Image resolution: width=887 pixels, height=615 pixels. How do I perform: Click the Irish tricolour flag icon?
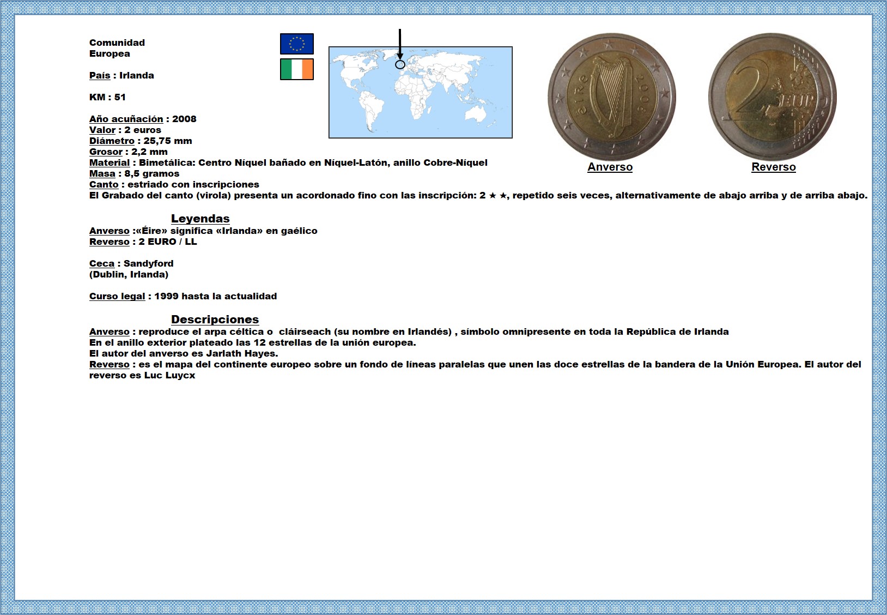(x=297, y=70)
